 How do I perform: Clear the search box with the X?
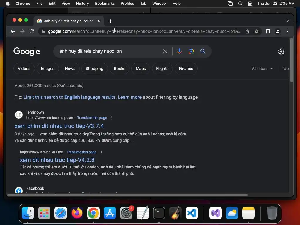point(165,51)
